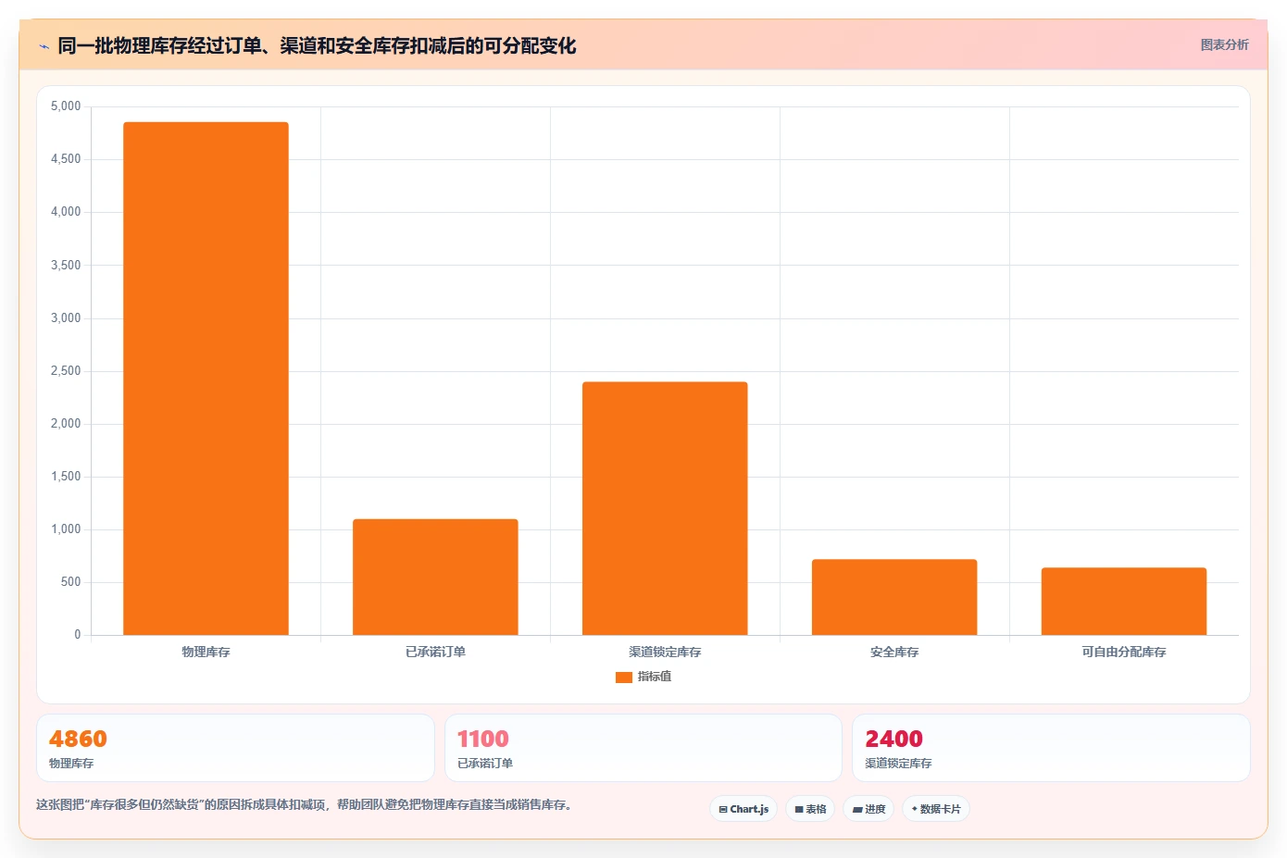Click the 表格 tag pill

[x=810, y=809]
